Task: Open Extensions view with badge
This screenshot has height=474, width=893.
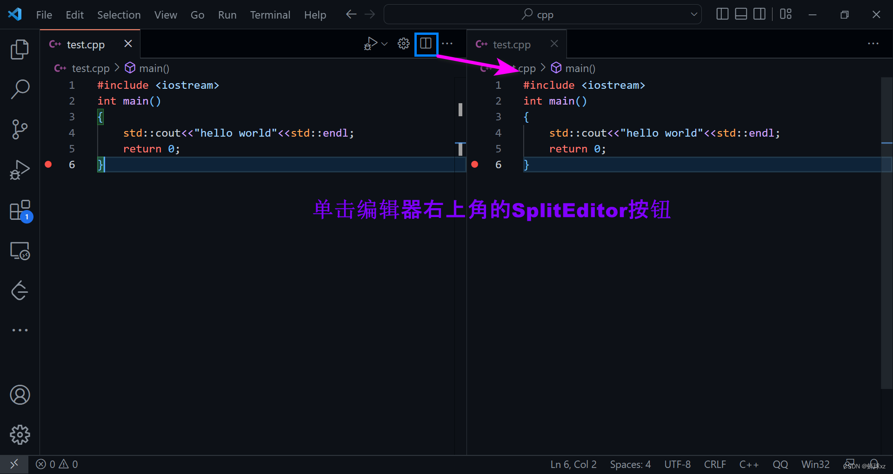Action: (x=20, y=211)
